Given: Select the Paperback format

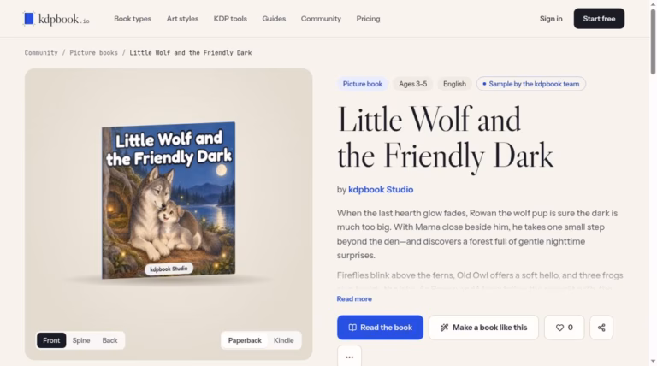Looking at the screenshot, I should (245, 340).
